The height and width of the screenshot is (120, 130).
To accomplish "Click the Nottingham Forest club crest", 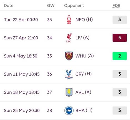I will pos(69,20).
